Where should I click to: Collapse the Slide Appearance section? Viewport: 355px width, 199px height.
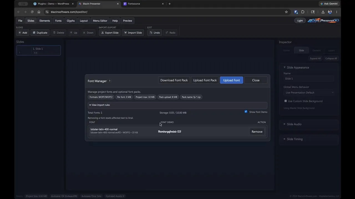click(x=298, y=67)
